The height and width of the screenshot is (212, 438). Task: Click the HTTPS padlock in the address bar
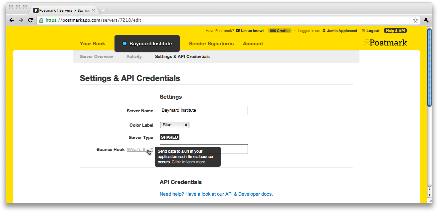pos(41,20)
